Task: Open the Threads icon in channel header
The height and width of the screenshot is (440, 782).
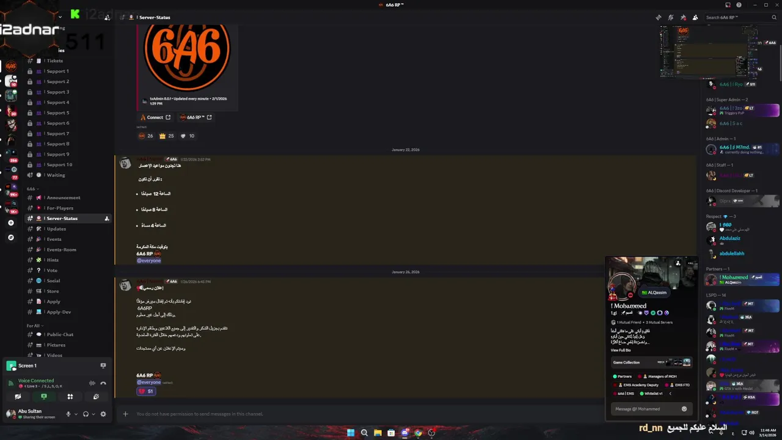Action: pos(658,17)
